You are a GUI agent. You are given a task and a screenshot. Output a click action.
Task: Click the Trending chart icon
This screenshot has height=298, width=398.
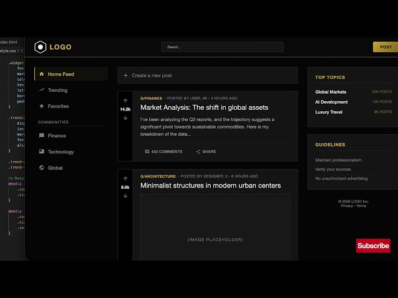[42, 90]
